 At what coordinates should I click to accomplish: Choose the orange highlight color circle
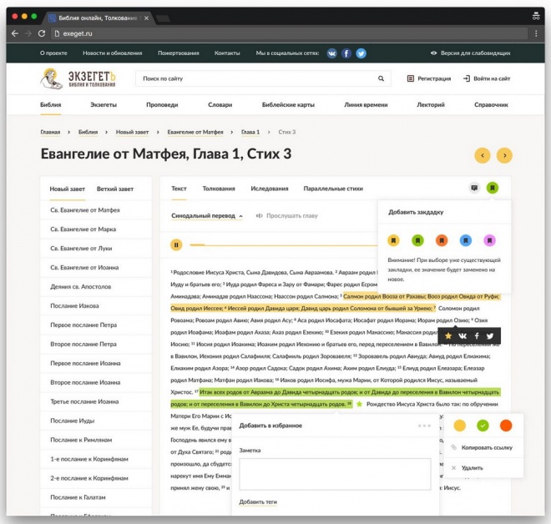click(x=506, y=426)
